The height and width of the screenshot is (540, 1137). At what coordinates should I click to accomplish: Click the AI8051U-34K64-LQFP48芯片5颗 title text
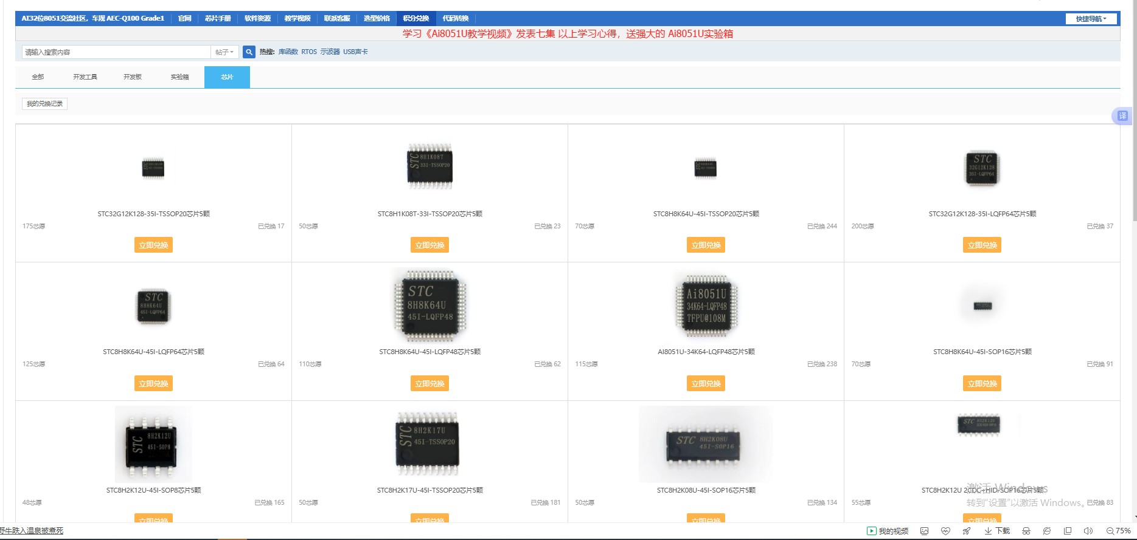click(x=706, y=352)
